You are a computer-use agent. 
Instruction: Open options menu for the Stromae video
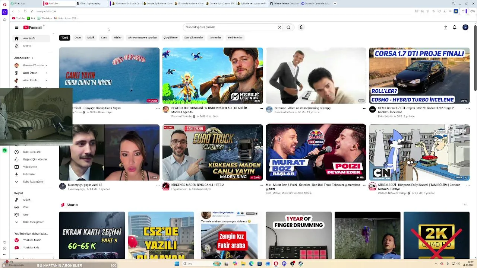click(364, 108)
